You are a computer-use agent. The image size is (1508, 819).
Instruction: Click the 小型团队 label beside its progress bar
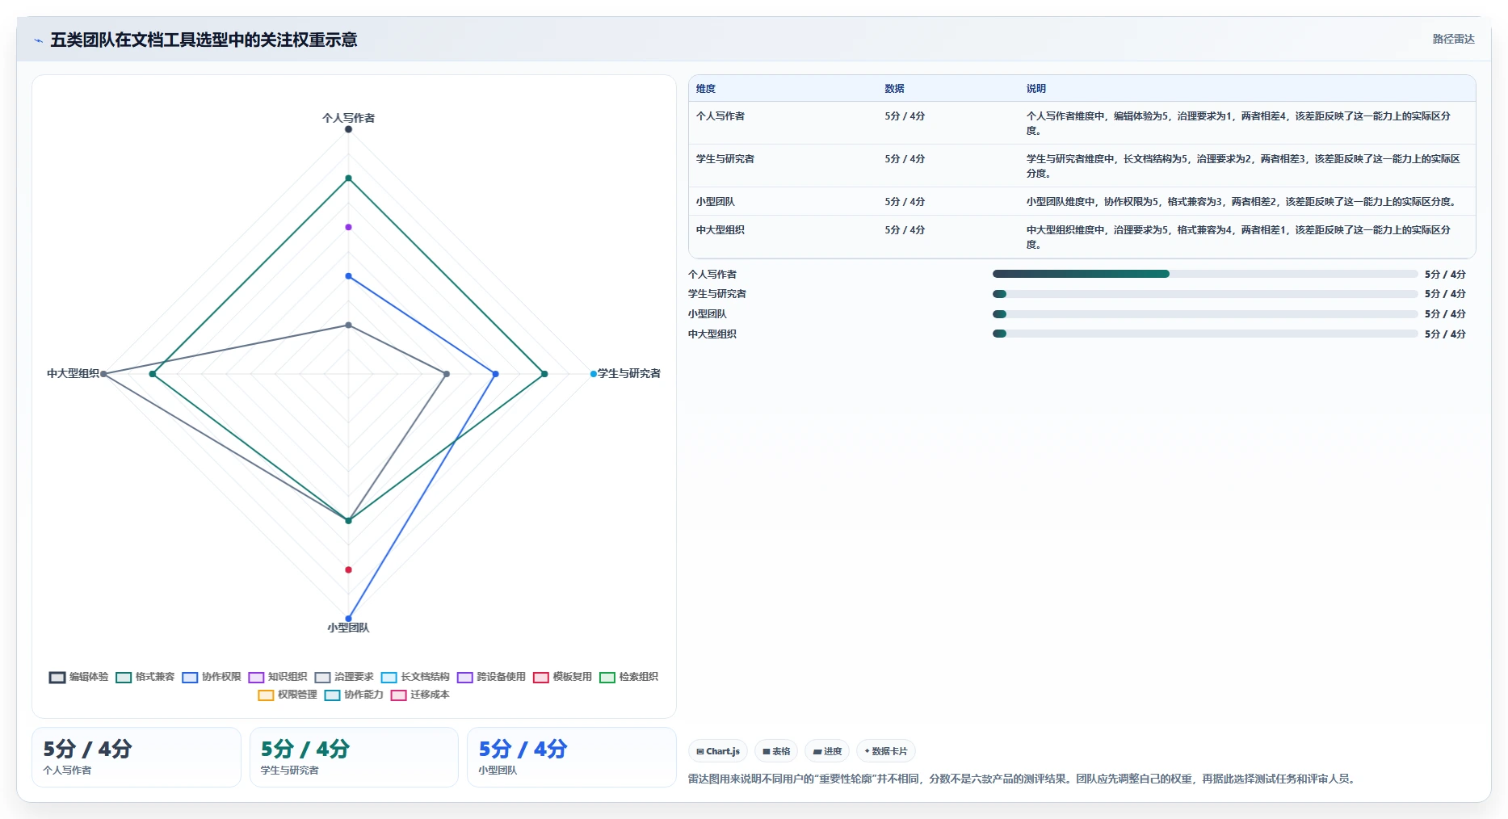[x=708, y=314]
